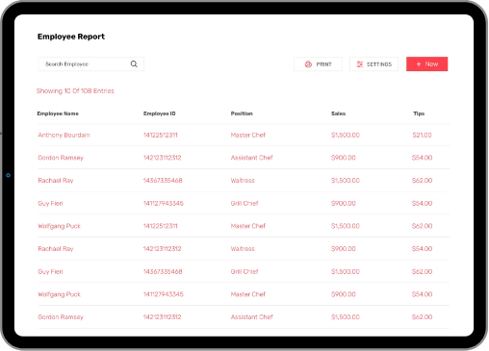The width and height of the screenshot is (489, 351).
Task: Click $1,500.00 sales in first Wolfgang Puck row
Action: coord(346,226)
